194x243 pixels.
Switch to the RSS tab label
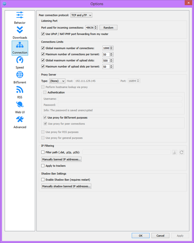coord(20,97)
